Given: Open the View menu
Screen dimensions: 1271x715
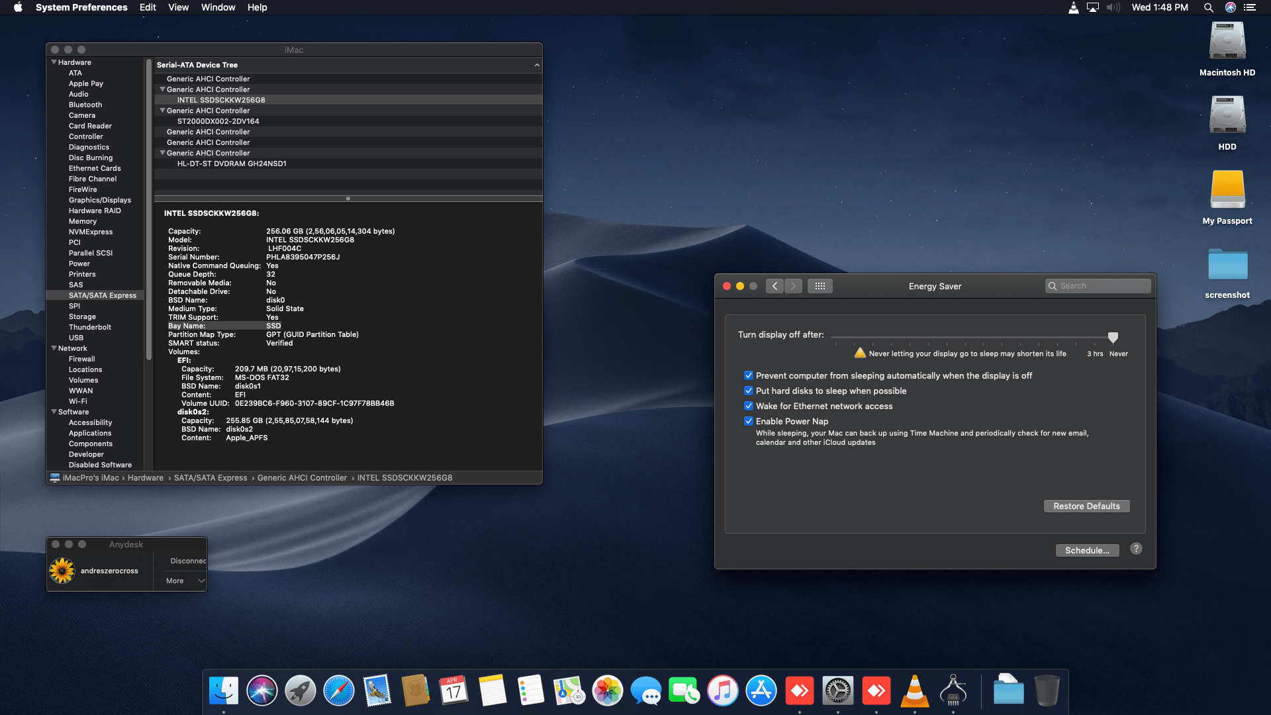Looking at the screenshot, I should pyautogui.click(x=178, y=7).
